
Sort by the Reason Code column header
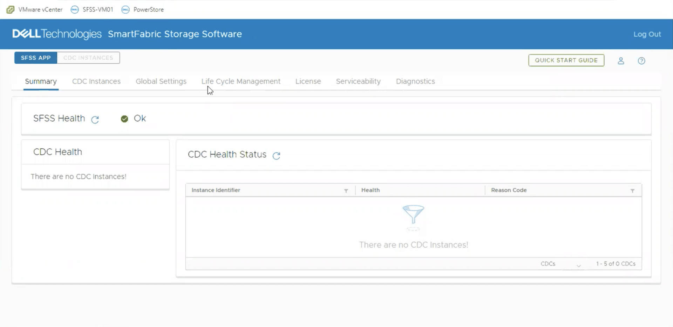[x=509, y=190]
